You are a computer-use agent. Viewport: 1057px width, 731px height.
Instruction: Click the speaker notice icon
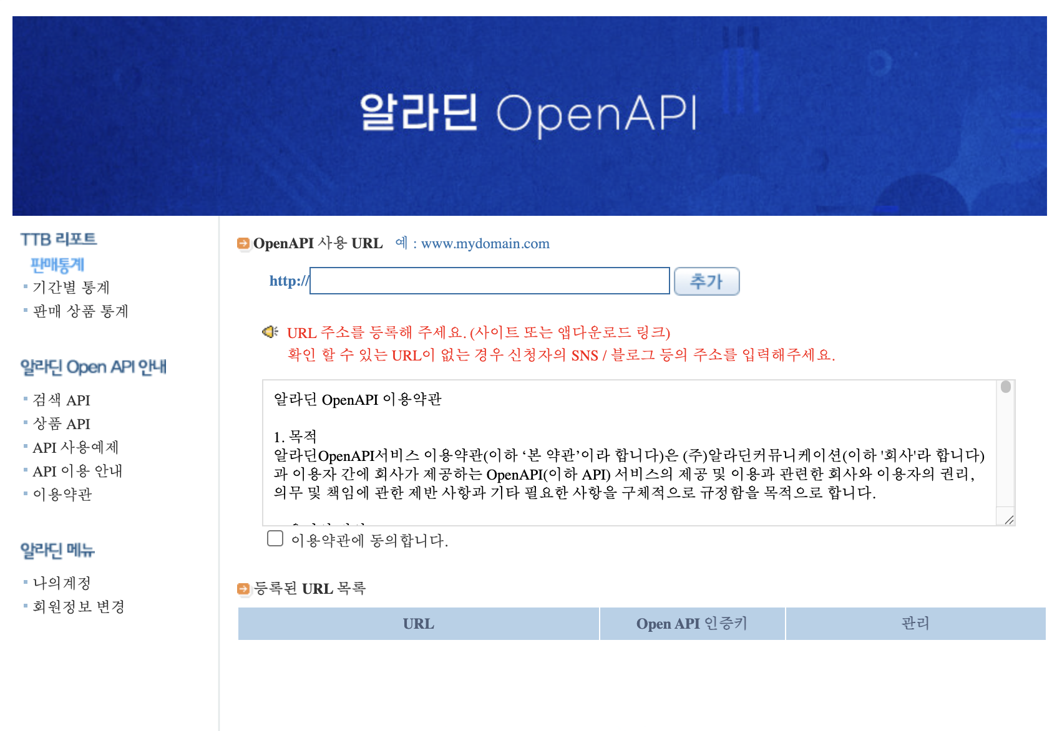click(270, 332)
